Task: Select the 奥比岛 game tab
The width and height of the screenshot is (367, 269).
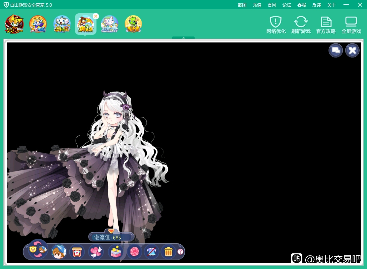Action: tap(86, 24)
